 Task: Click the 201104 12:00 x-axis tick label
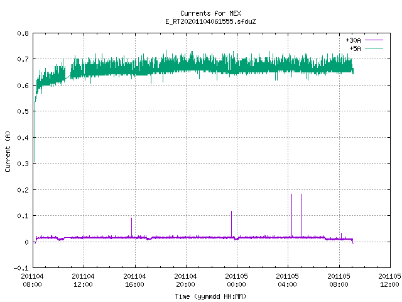click(83, 280)
